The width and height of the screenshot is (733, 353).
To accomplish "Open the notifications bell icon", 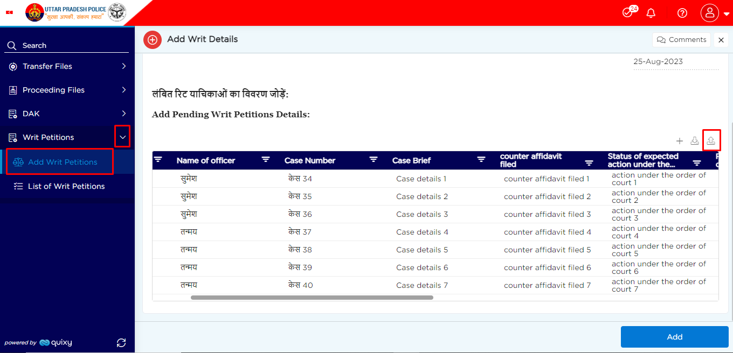I will coord(651,12).
